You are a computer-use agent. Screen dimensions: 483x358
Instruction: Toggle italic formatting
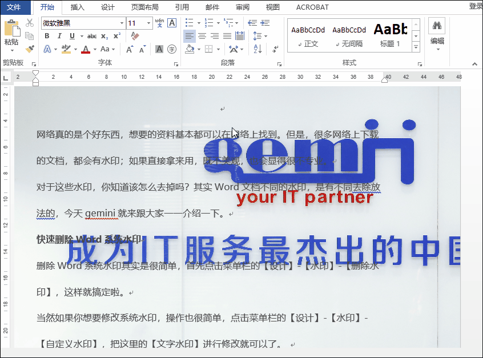point(59,35)
